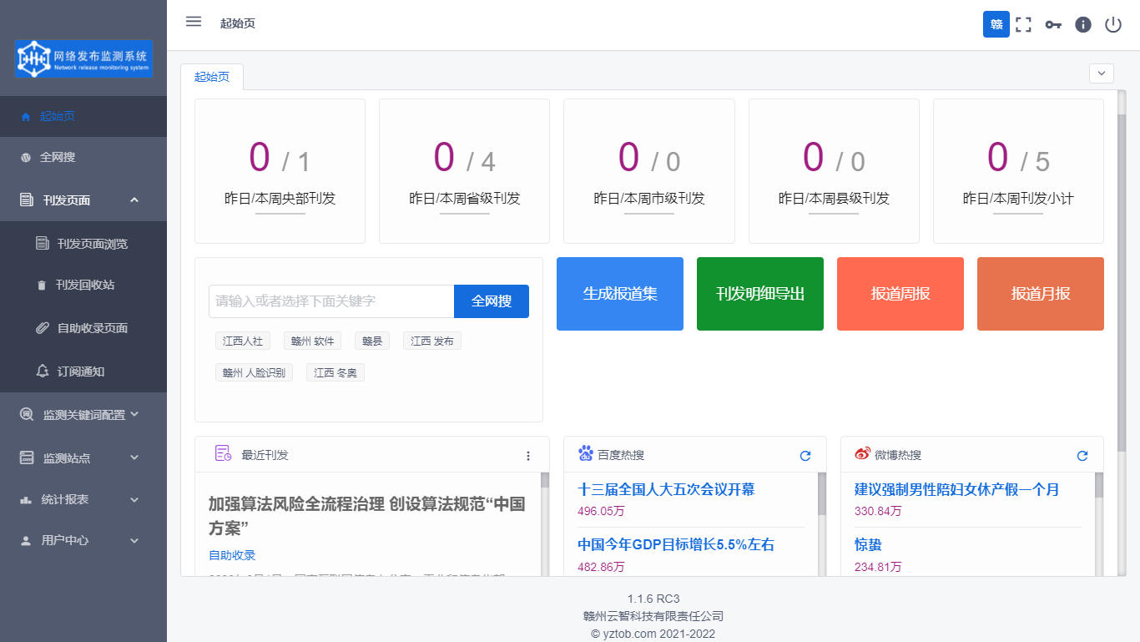Expand the 监测关键词配置 menu
The width and height of the screenshot is (1140, 642).
pyautogui.click(x=83, y=414)
